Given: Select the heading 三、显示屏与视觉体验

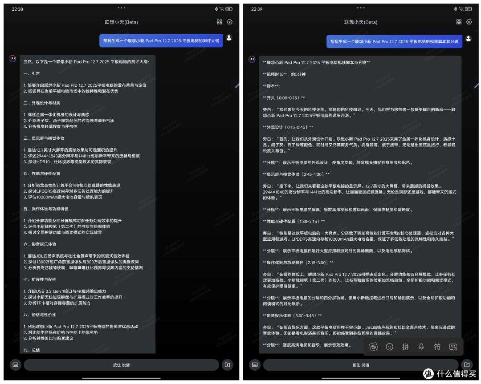Looking at the screenshot, I should [44, 138].
